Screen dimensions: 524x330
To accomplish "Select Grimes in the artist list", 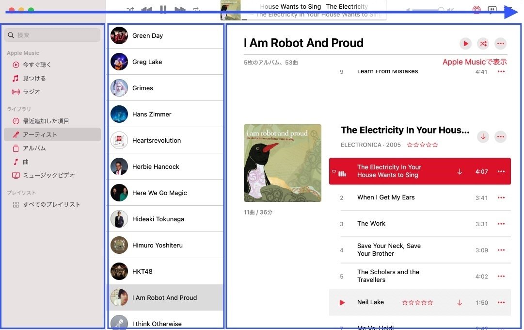I will coord(165,88).
